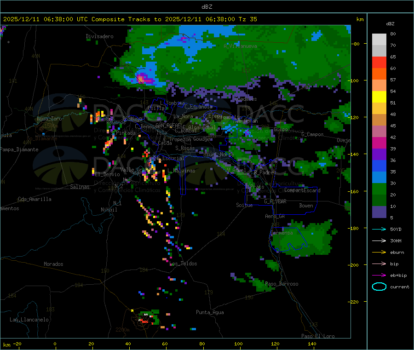Screen dimensions: 414x350
Task: Click the '100' tick on bottom km axis
Action: [x=238, y=344]
